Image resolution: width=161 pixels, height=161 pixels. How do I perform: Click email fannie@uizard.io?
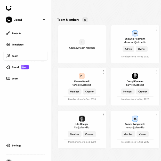click(82, 85)
